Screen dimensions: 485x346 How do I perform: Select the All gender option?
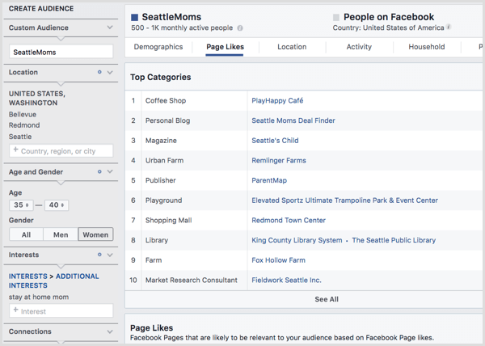coord(27,234)
